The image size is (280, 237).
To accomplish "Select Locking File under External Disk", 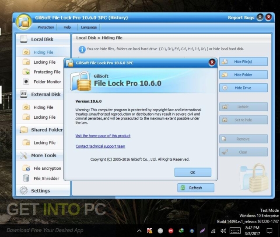I will 45,117.
